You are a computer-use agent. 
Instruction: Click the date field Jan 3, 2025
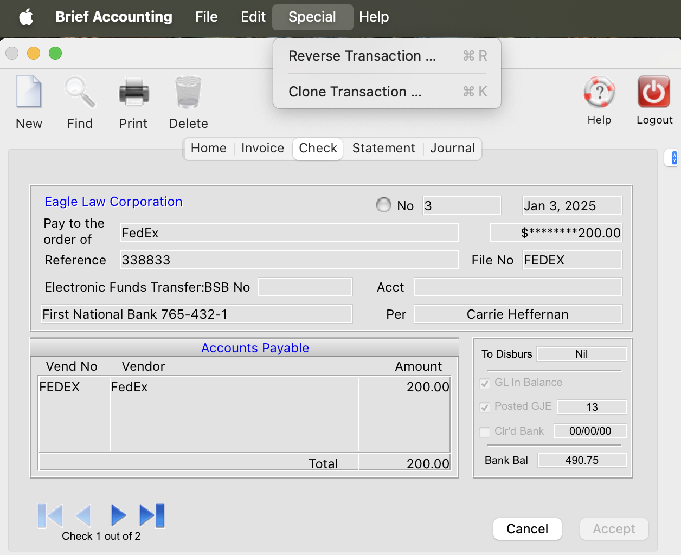[572, 205]
